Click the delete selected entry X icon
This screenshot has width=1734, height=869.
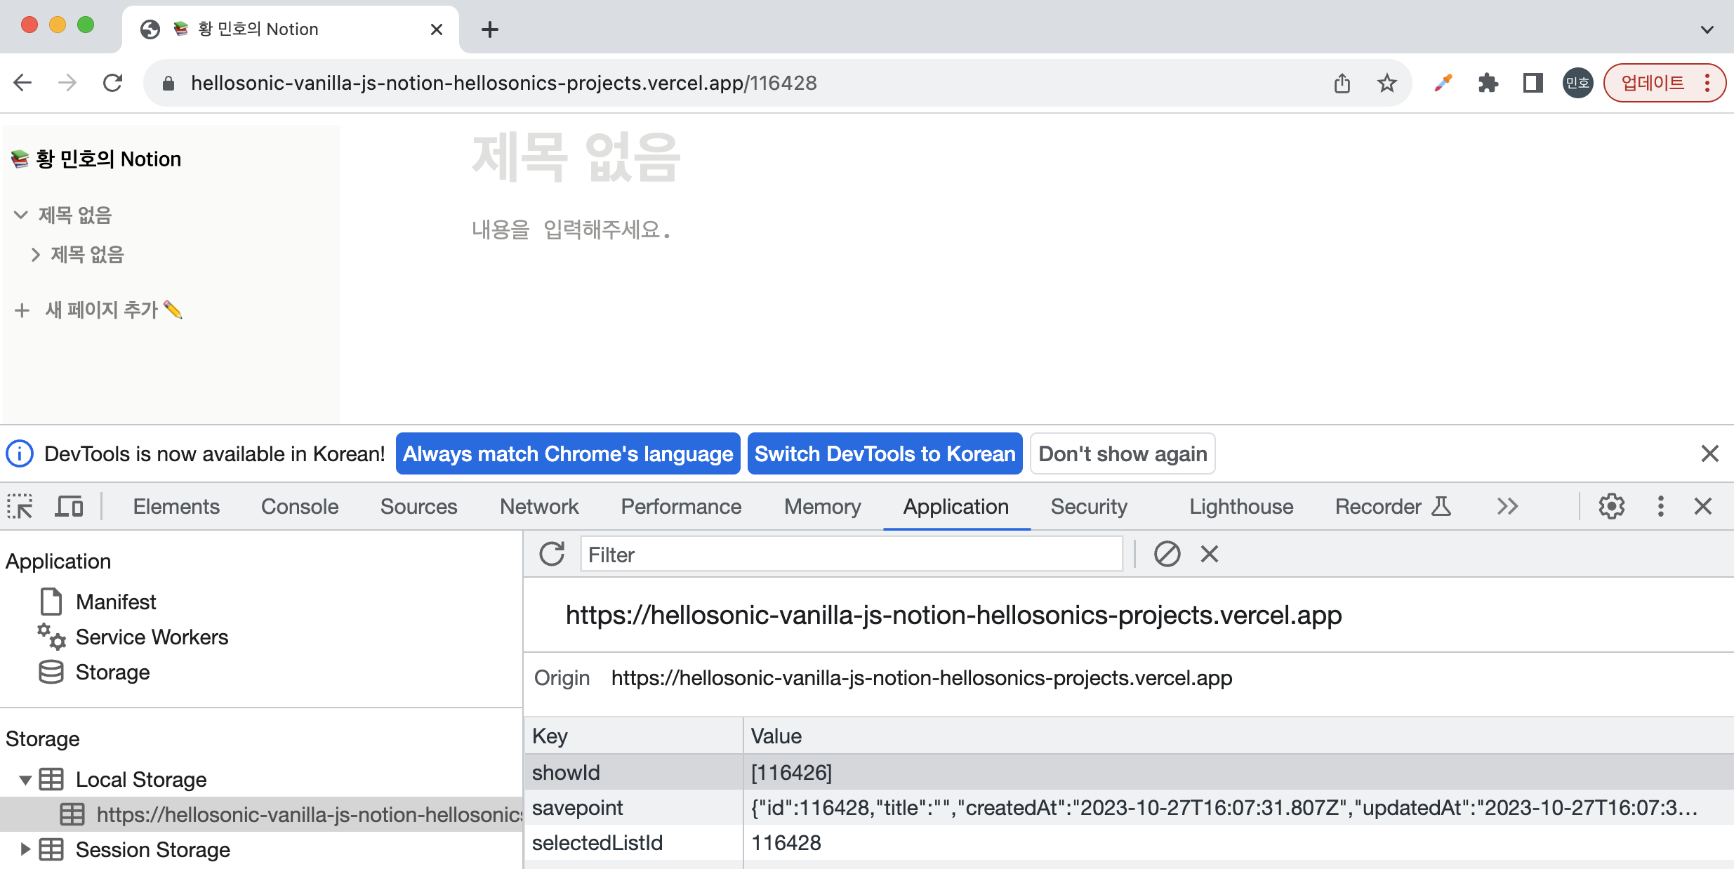click(1209, 554)
